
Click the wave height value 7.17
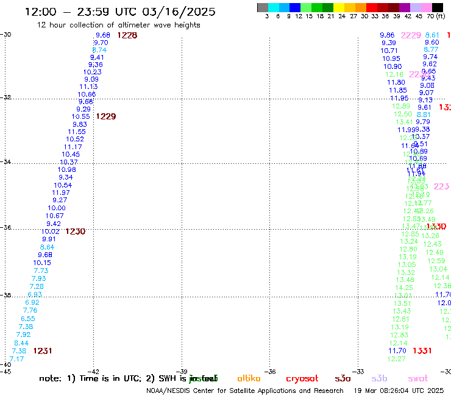[x=16, y=359]
